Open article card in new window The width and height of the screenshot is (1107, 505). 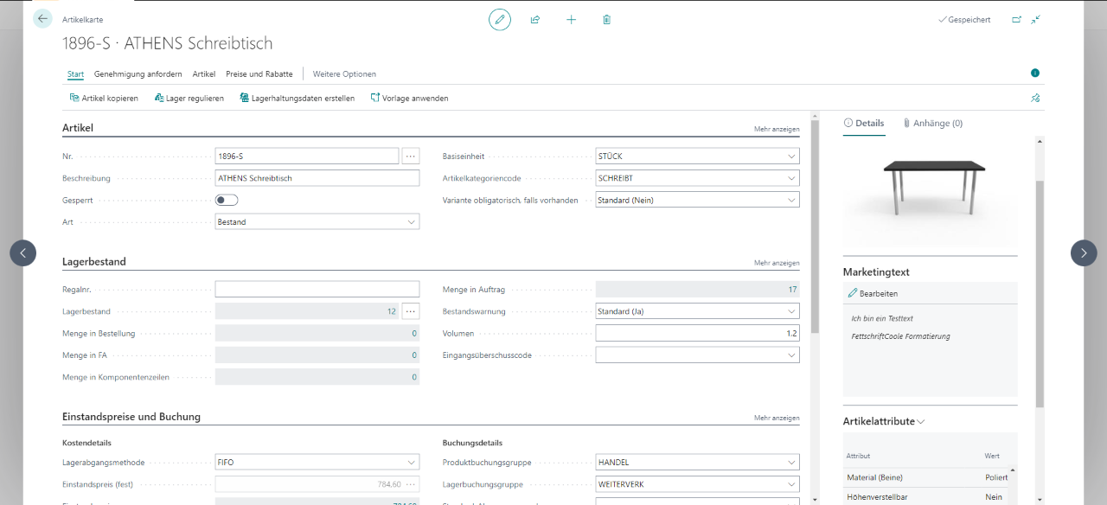[x=1016, y=19]
